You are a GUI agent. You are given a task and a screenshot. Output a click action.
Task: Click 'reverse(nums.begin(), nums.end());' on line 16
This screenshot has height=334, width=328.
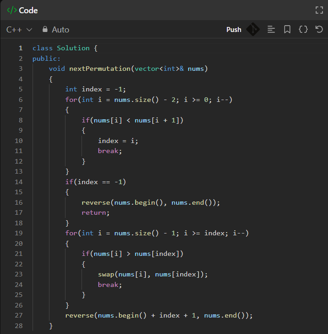(151, 202)
